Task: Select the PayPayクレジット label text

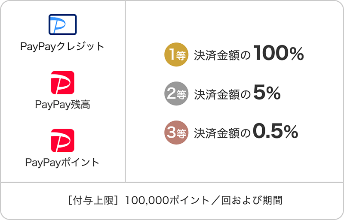Action: pos(62,46)
